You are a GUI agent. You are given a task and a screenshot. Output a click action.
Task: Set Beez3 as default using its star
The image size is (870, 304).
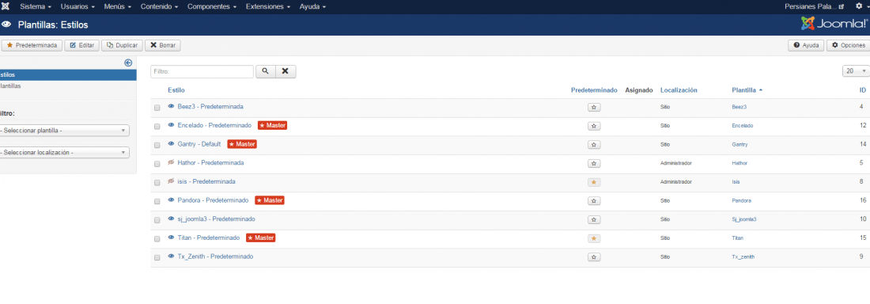[x=594, y=107]
